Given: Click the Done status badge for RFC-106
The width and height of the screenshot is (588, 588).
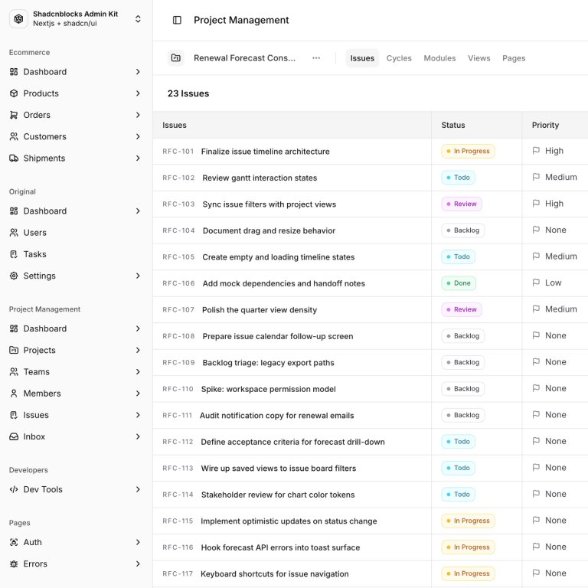Looking at the screenshot, I should coord(459,283).
